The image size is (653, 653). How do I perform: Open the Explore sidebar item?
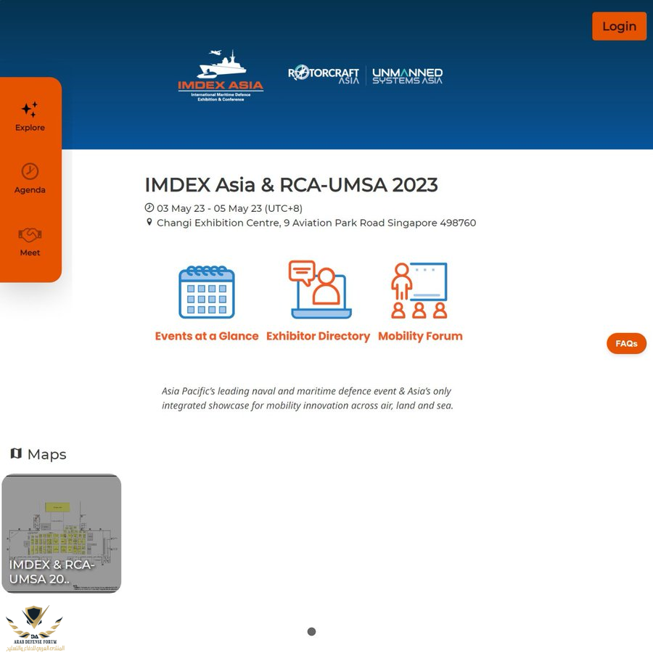(30, 117)
